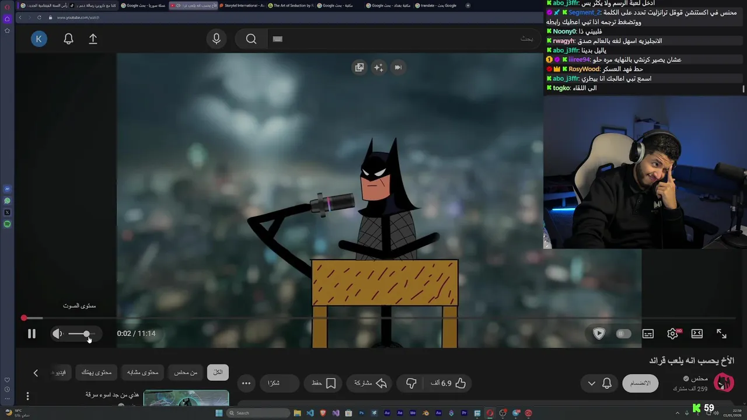Open the player settings gear
This screenshot has width=747, height=420.
[x=673, y=334]
